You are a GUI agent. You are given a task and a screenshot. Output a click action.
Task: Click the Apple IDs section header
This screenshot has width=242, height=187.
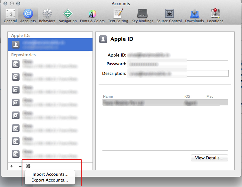pos(21,35)
